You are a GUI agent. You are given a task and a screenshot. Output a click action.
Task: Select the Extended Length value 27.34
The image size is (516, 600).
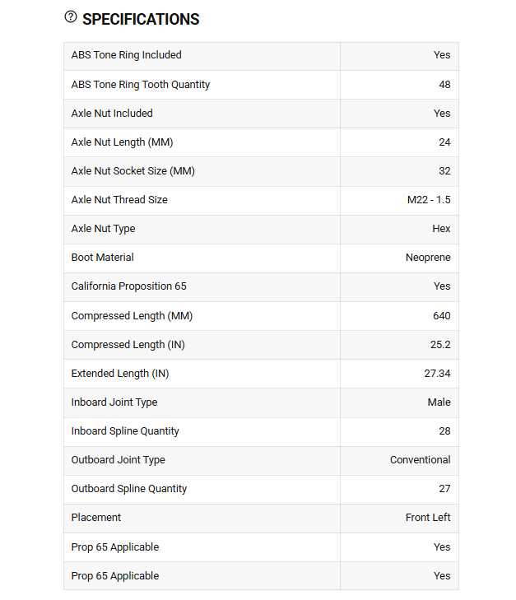(437, 374)
